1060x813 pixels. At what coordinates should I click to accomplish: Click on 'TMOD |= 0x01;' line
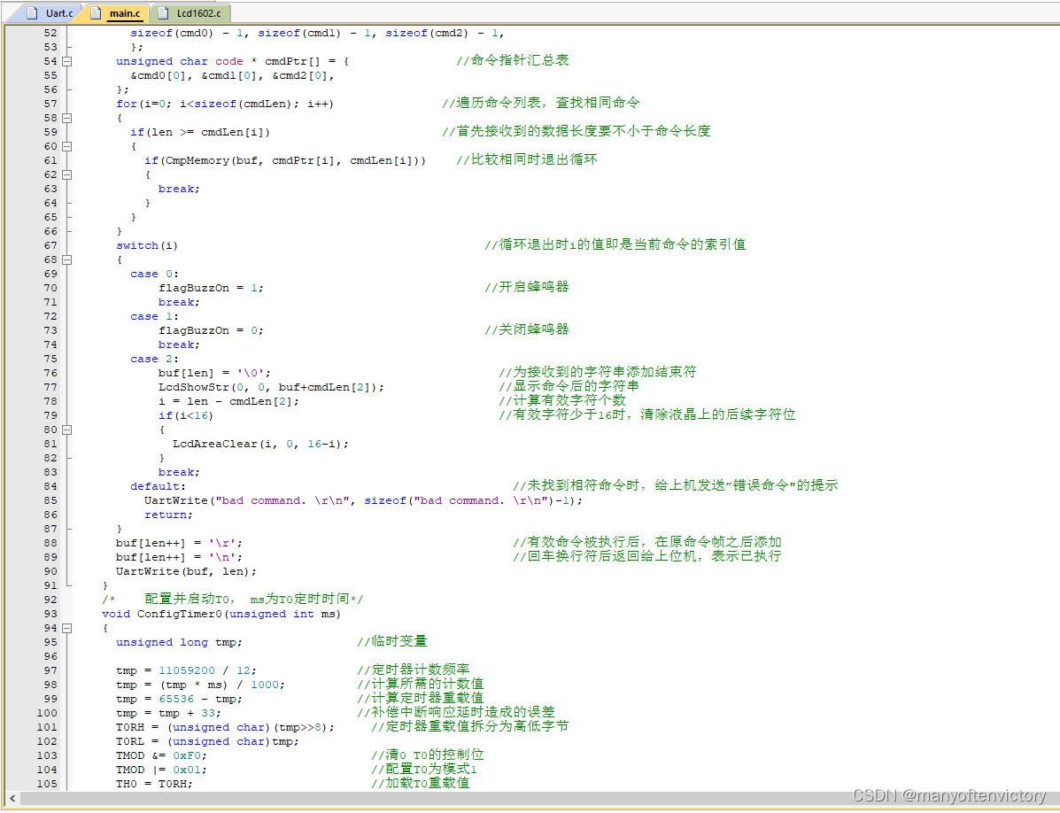(161, 770)
